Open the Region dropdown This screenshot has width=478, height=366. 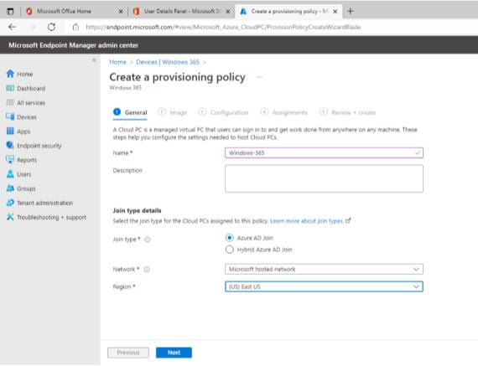tap(324, 286)
